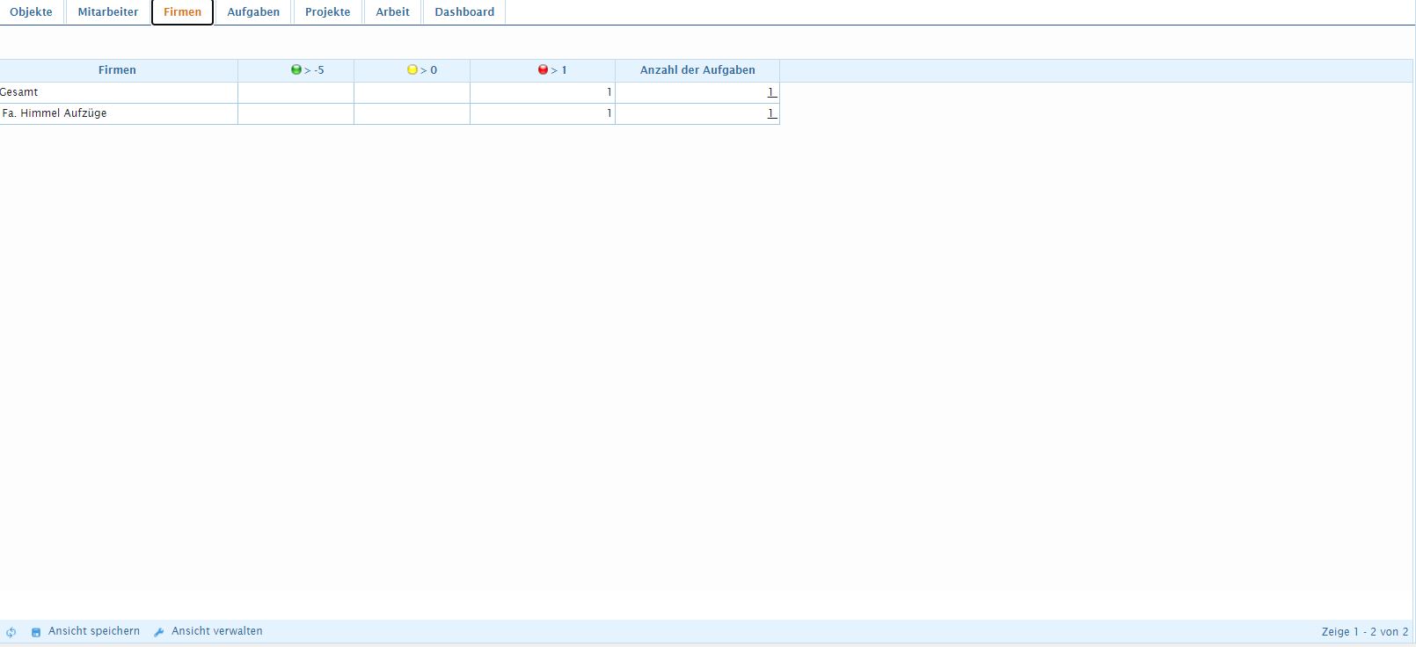Viewport: 1416px width, 647px height.
Task: Click red column value in Gesamt row
Action: (609, 92)
